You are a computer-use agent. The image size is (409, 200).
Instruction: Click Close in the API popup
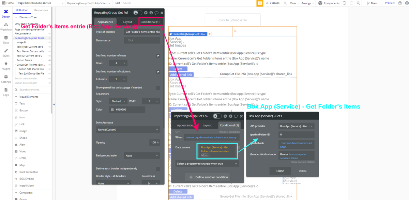pos(280,171)
